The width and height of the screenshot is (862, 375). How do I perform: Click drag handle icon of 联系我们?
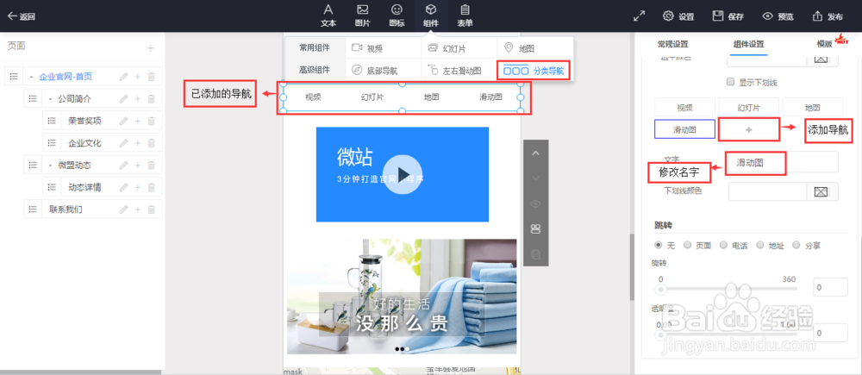point(33,209)
